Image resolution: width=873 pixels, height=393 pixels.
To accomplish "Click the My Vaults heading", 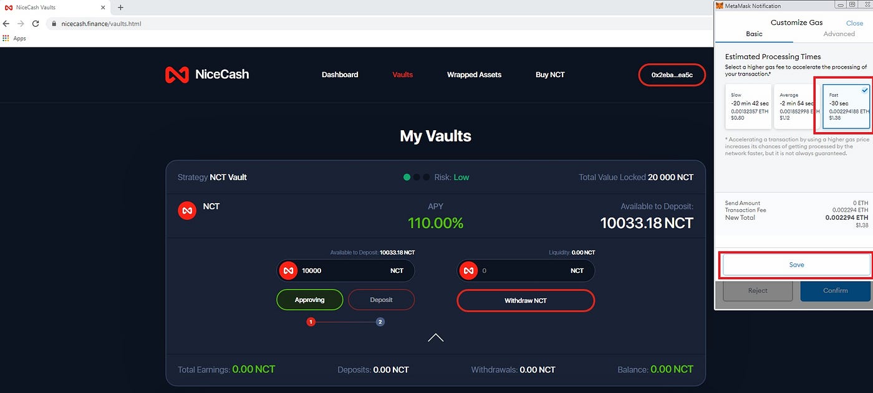I will tap(435, 136).
